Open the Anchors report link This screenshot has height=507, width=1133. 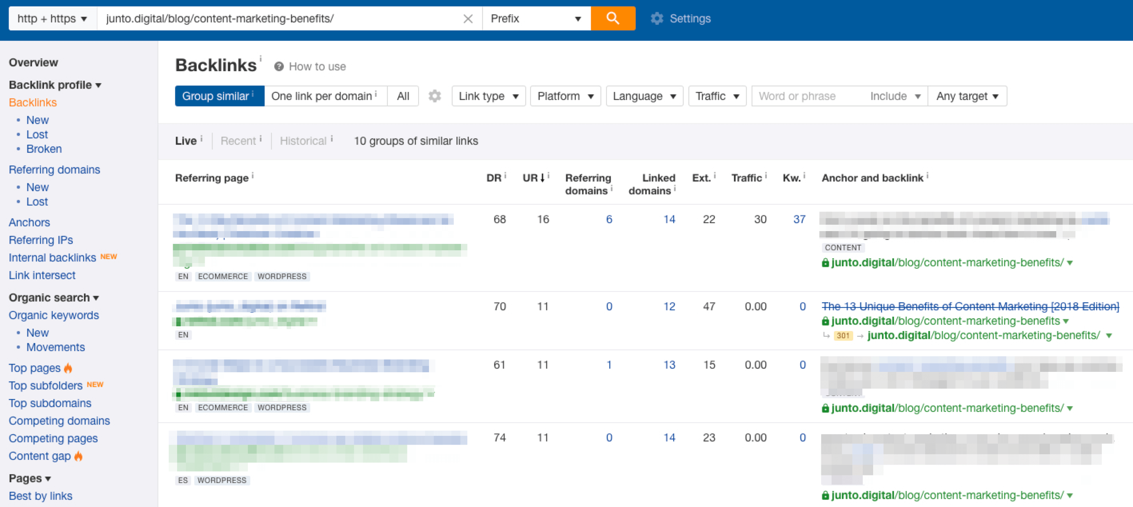30,222
